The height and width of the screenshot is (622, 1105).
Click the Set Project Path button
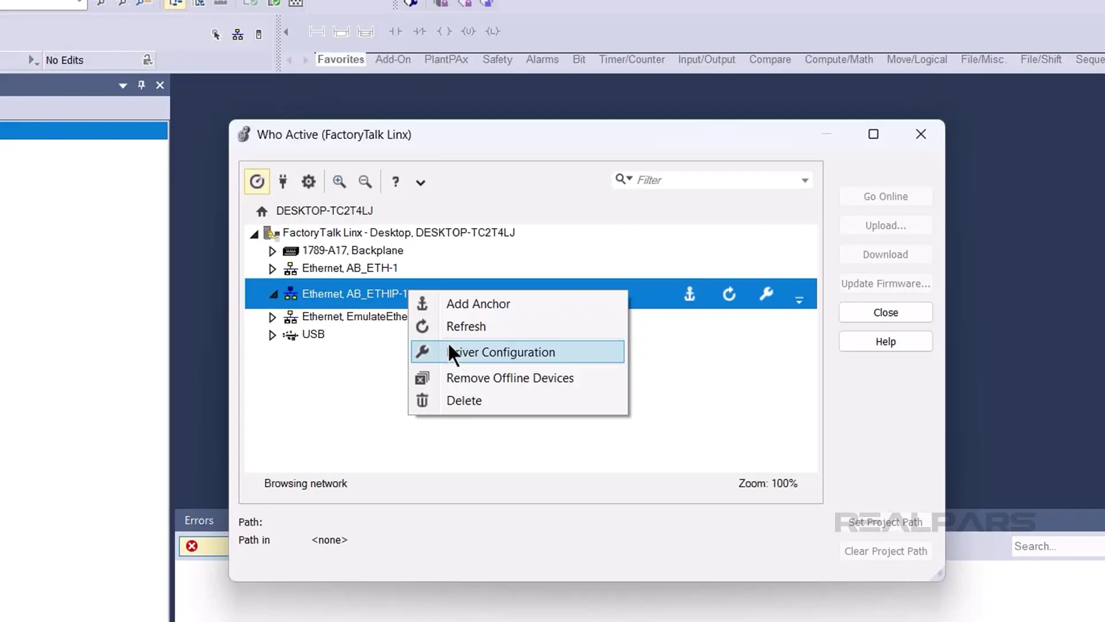[x=885, y=522]
